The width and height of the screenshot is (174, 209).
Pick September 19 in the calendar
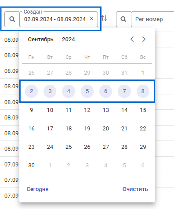point(87,129)
